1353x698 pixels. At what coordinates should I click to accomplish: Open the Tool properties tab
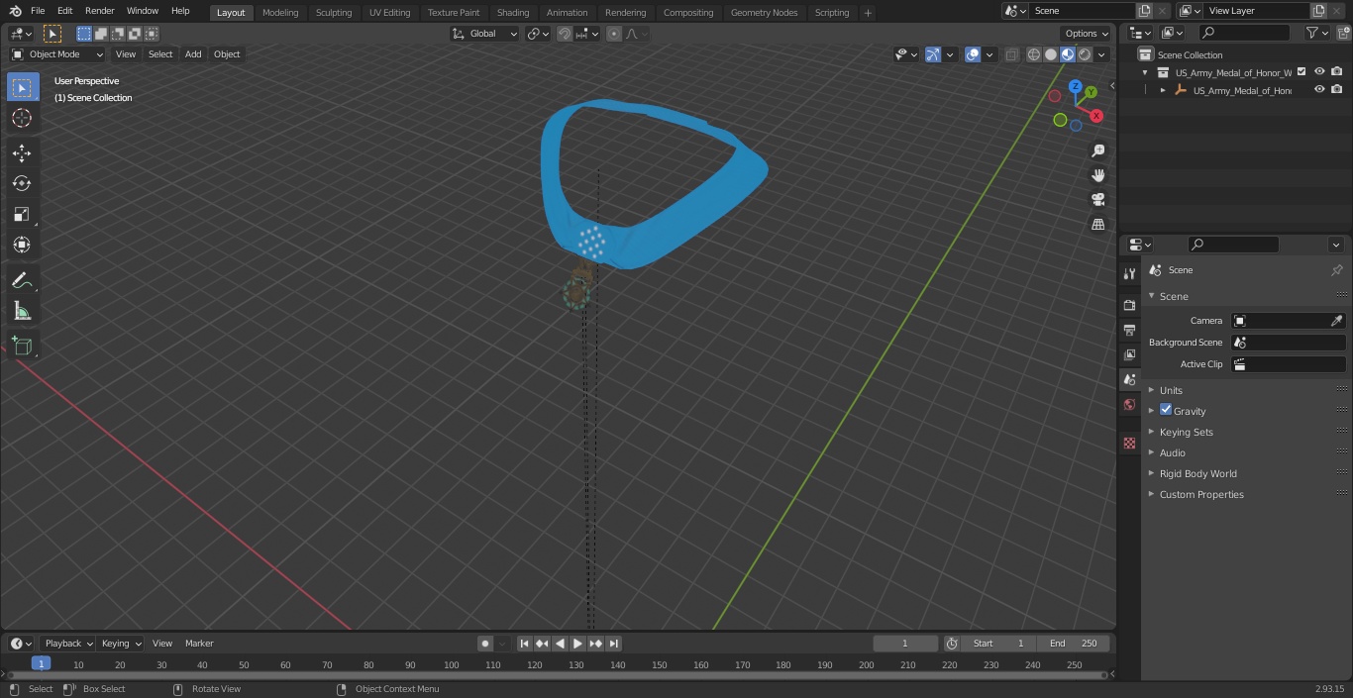[1129, 273]
